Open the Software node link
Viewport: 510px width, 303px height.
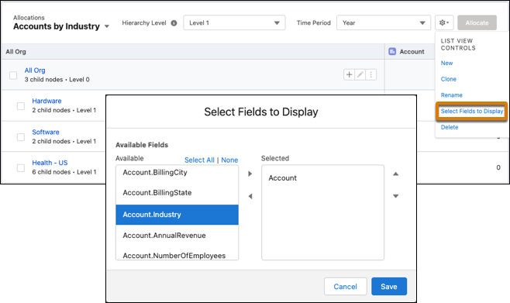pyautogui.click(x=46, y=132)
